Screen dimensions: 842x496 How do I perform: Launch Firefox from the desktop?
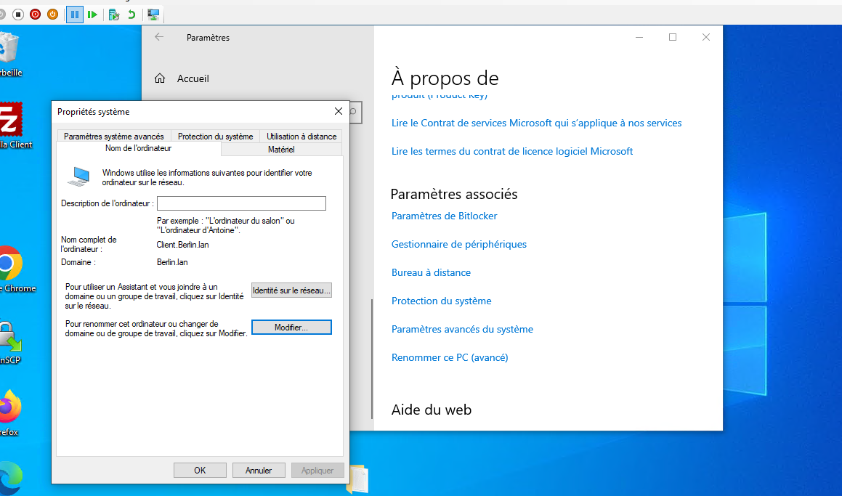point(9,408)
